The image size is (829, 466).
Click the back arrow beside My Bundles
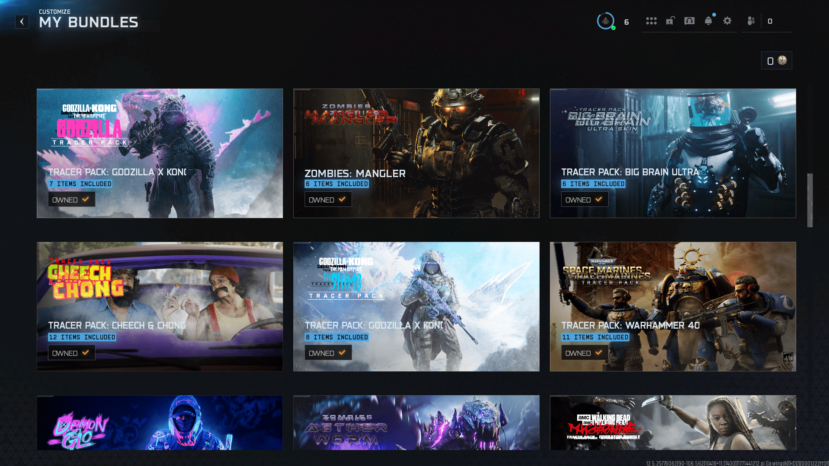click(22, 22)
